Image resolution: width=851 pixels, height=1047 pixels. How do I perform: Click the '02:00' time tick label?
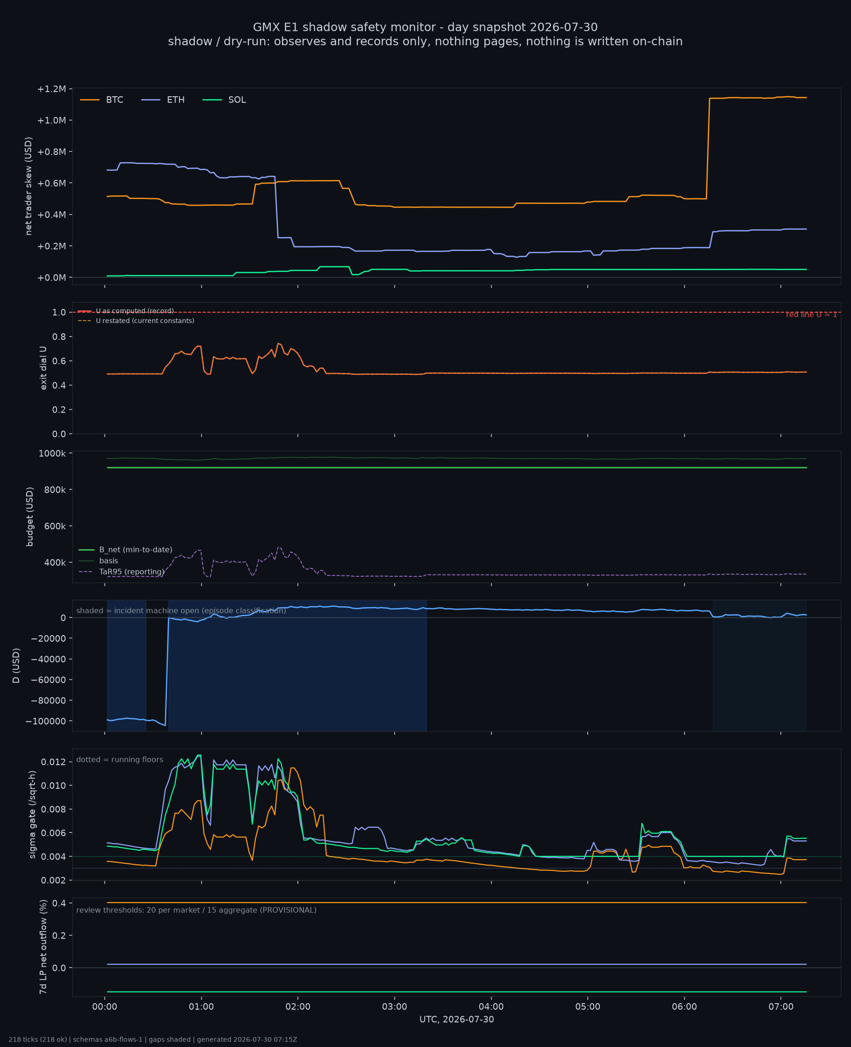[x=298, y=1007]
